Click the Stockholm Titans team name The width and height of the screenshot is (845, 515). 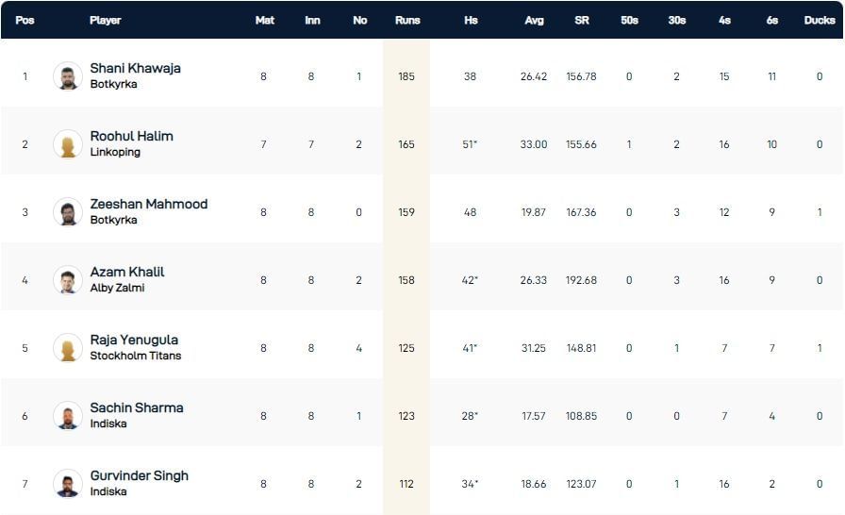coord(135,356)
